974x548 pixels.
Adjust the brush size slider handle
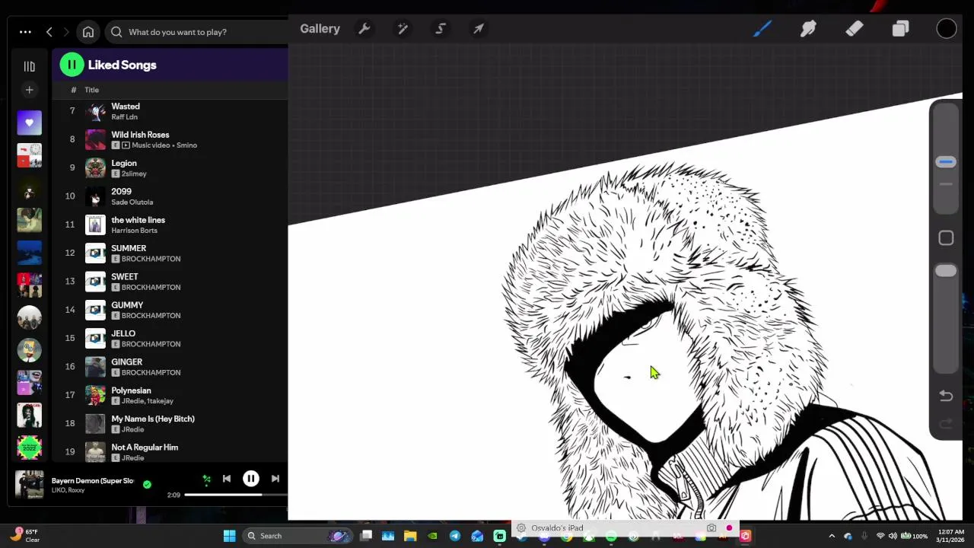click(946, 161)
